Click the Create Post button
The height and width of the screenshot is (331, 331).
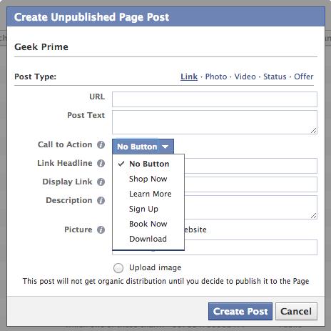pyautogui.click(x=240, y=311)
